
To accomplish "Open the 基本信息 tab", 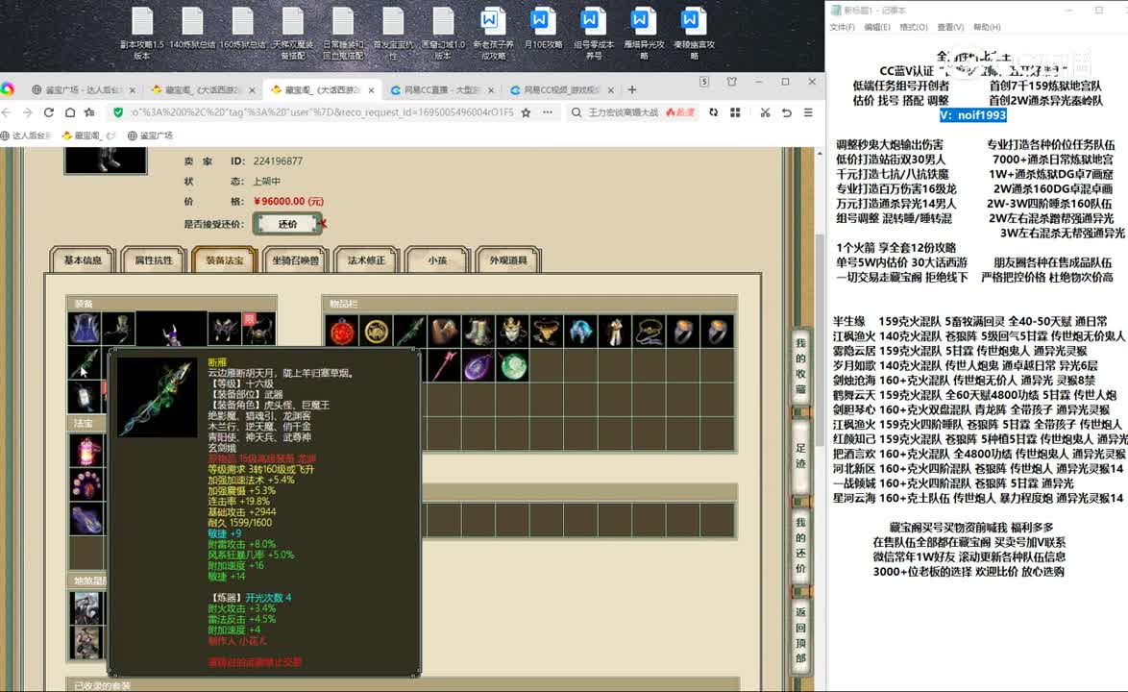I will [x=83, y=260].
